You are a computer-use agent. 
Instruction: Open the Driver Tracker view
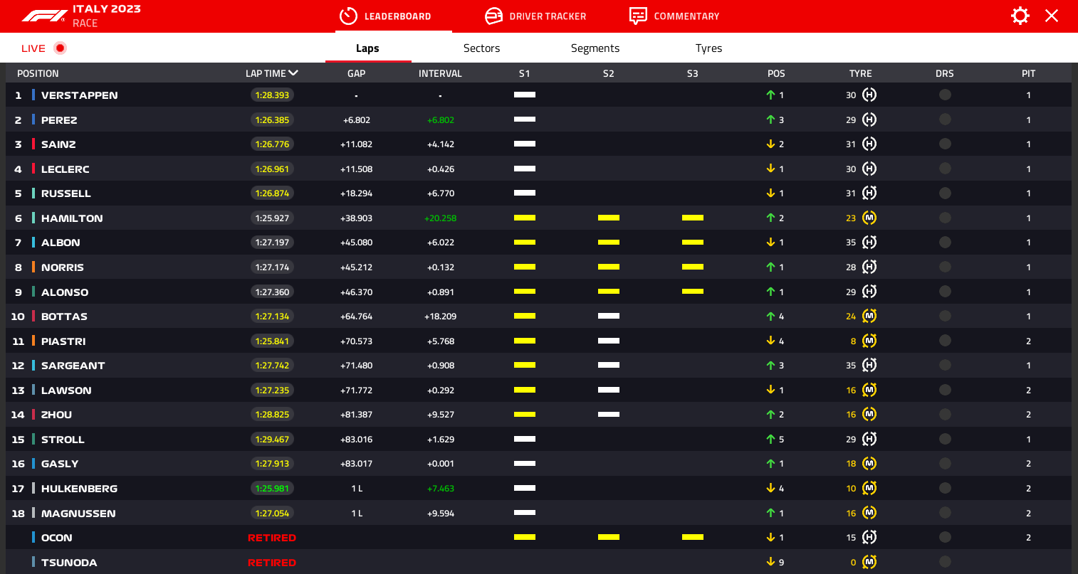pyautogui.click(x=535, y=16)
